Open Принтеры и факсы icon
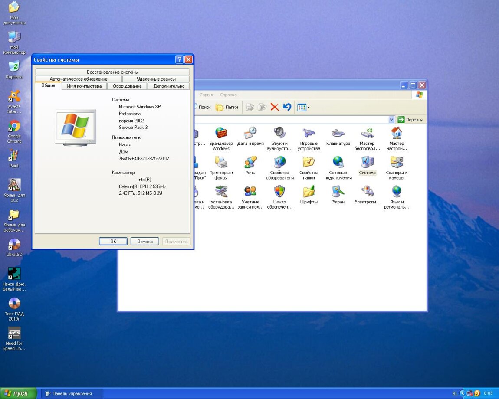 click(x=221, y=163)
